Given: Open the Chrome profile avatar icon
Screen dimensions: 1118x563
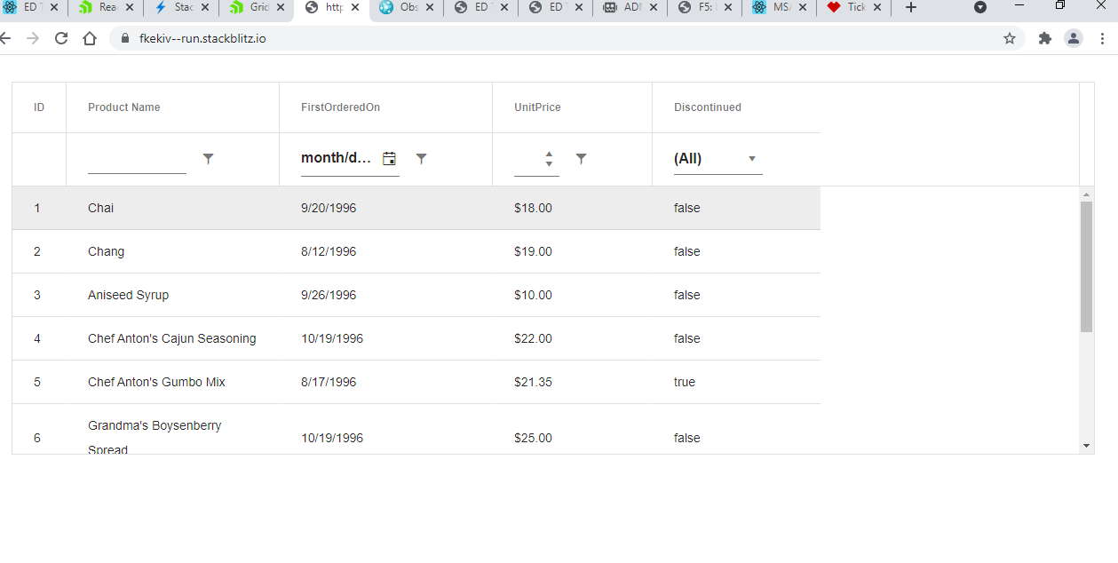Looking at the screenshot, I should [1074, 38].
